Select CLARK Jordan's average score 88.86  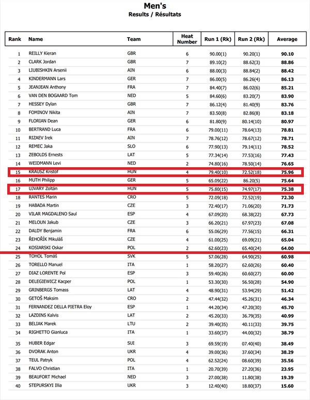pos(287,62)
